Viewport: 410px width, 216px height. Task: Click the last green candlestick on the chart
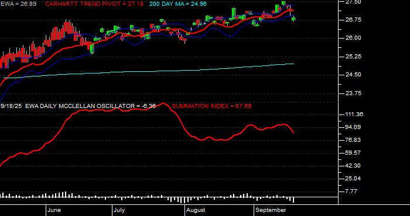point(293,19)
